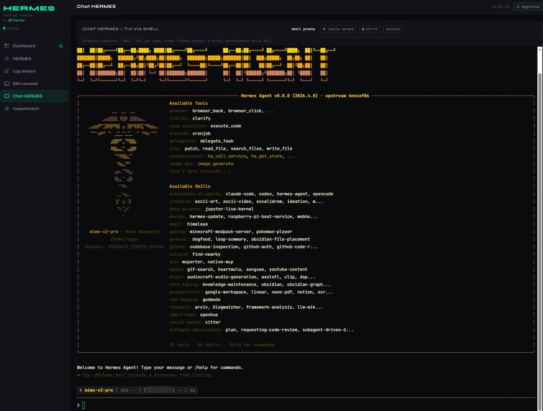Click the Impostazioni gear icon
This screenshot has width=543, height=411.
(7, 109)
